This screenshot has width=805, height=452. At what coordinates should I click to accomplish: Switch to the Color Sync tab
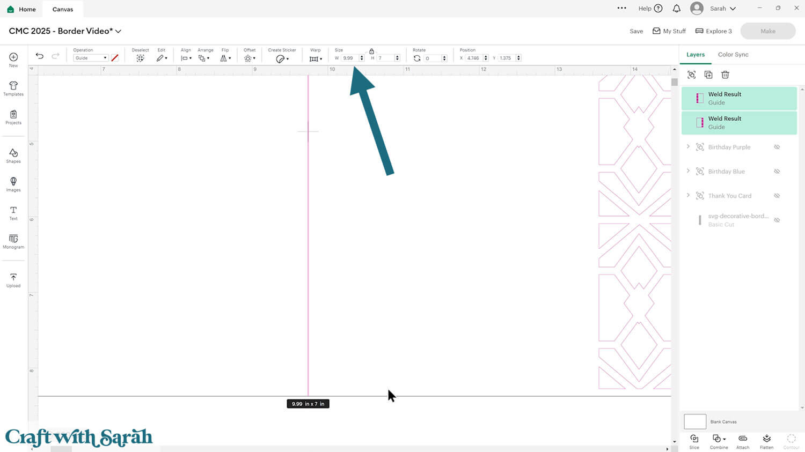click(733, 55)
